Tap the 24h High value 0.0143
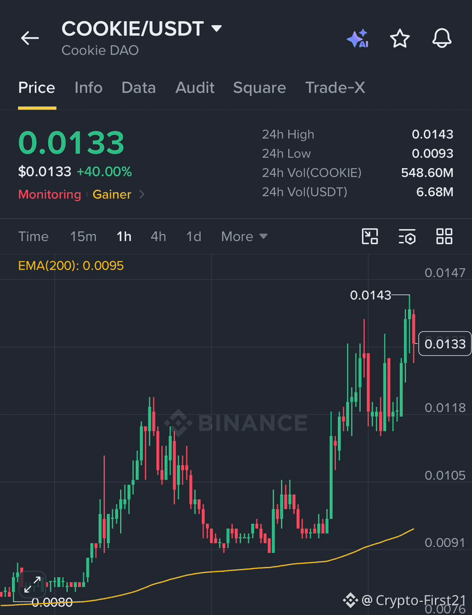 coord(432,135)
